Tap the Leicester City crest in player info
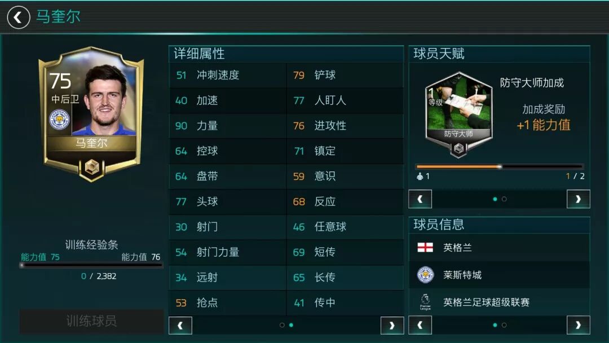Image resolution: width=609 pixels, height=343 pixels. point(425,275)
